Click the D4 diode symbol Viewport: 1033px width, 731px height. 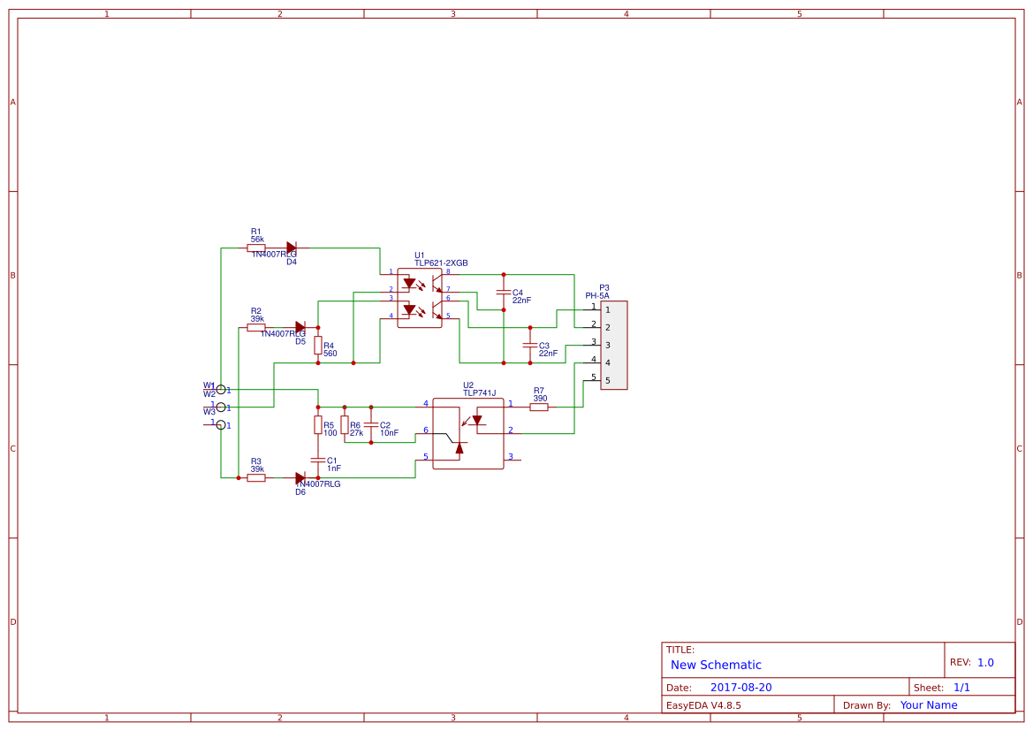[x=292, y=248]
